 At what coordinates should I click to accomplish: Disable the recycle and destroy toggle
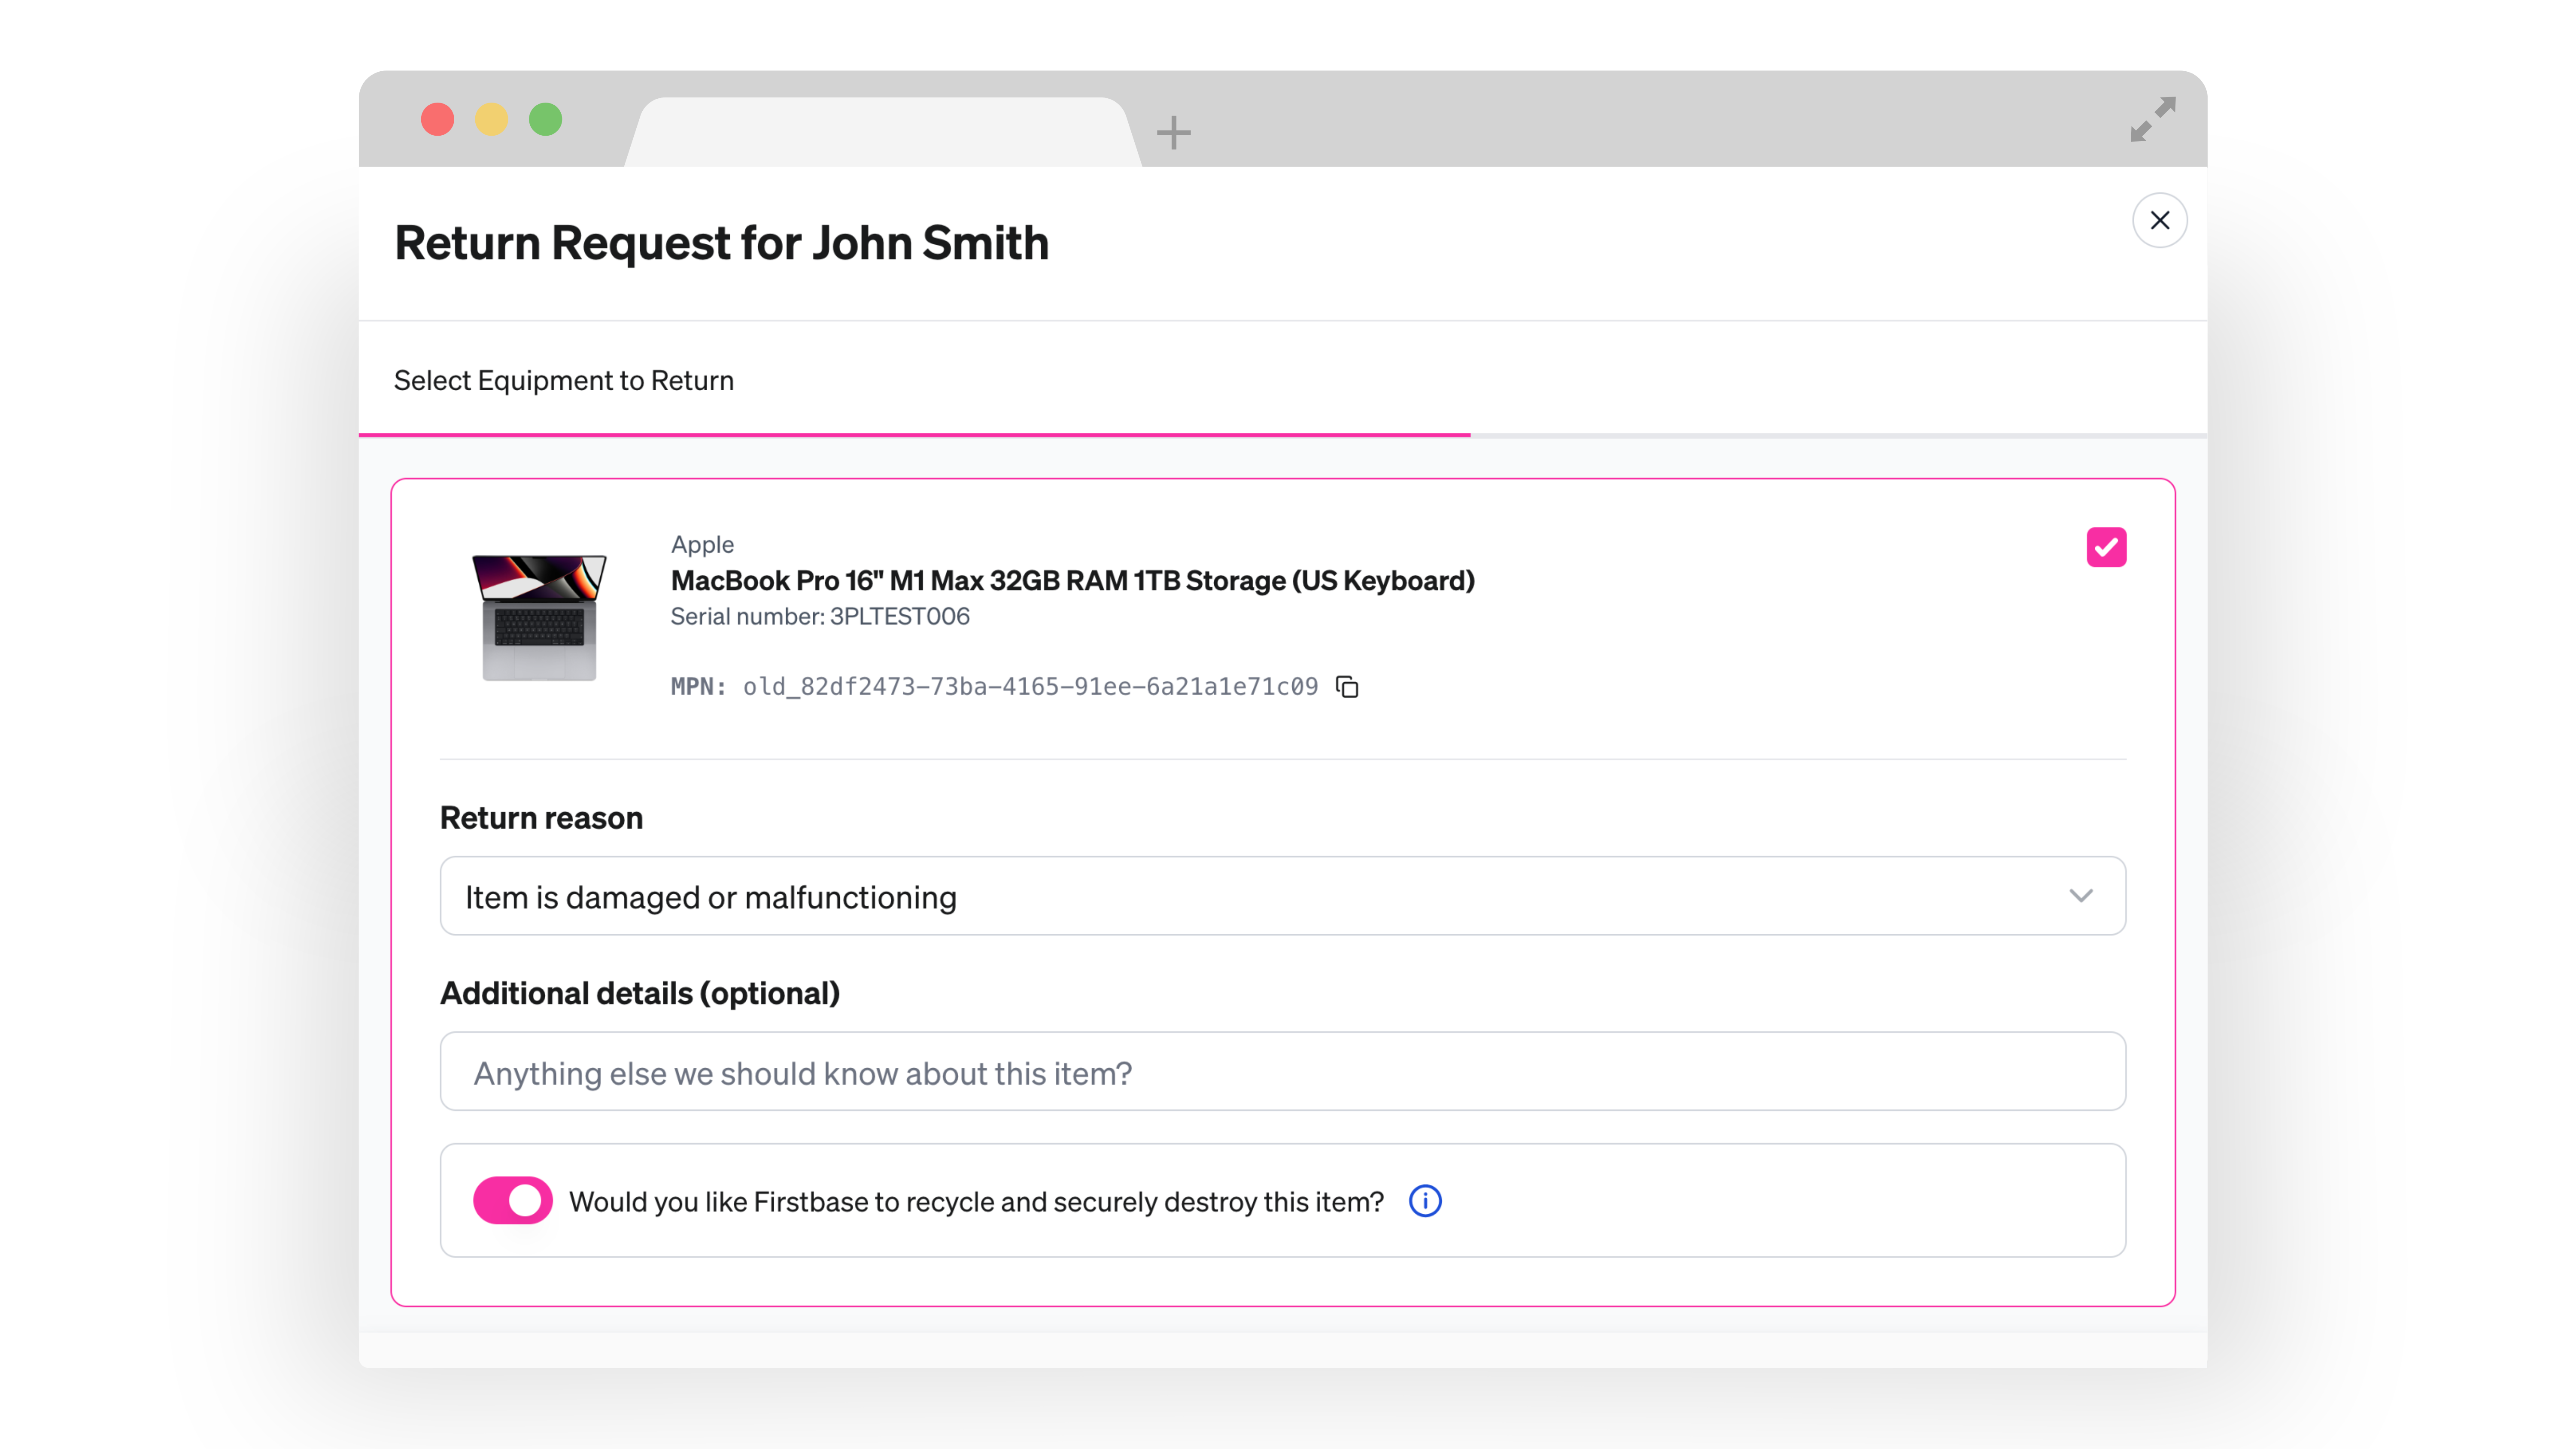512,1200
